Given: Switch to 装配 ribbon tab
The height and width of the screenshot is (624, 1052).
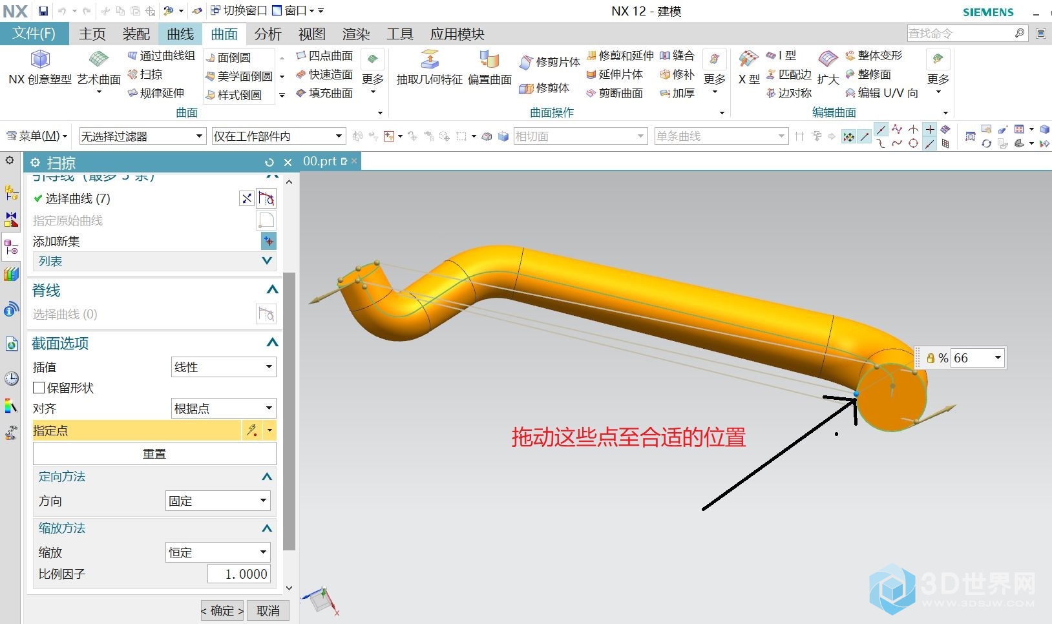Looking at the screenshot, I should coord(136,34).
